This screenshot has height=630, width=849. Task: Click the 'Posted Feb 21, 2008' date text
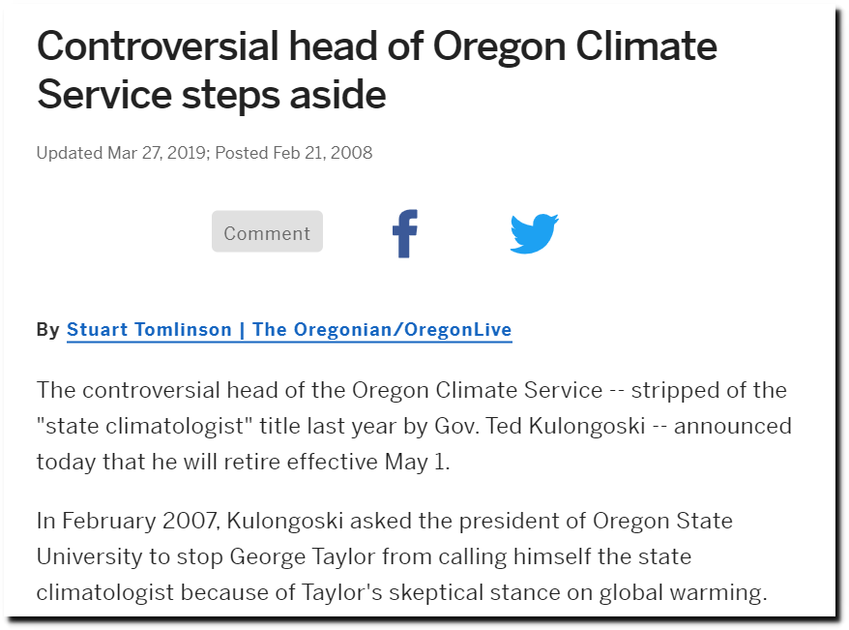(x=293, y=153)
